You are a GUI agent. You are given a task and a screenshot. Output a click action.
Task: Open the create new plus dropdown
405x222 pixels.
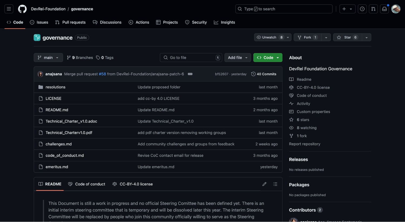347,9
